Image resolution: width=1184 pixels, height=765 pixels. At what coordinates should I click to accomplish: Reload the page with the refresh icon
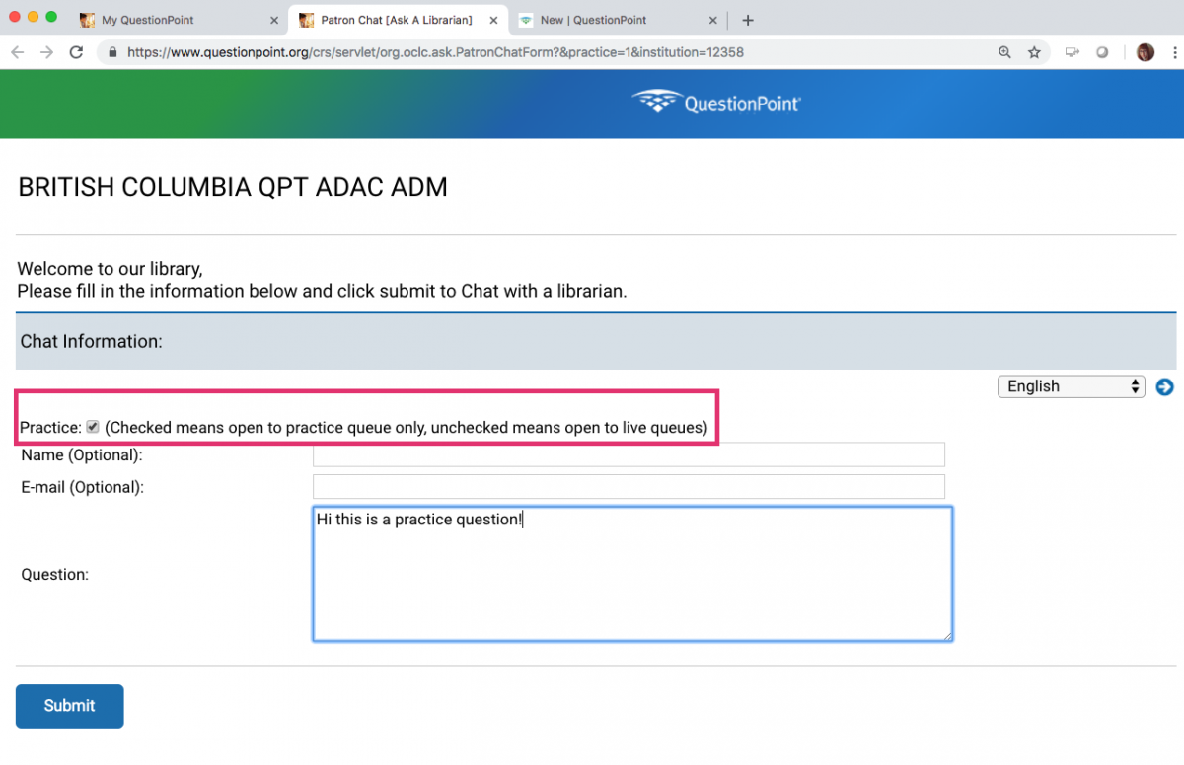click(76, 52)
